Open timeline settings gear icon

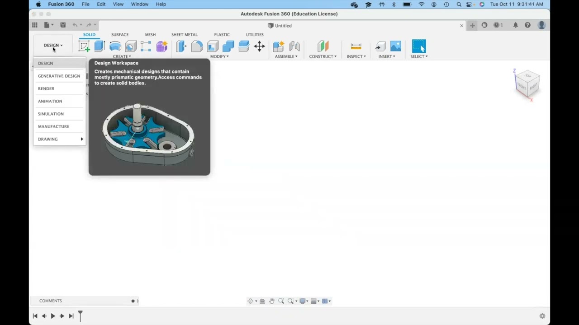click(542, 316)
